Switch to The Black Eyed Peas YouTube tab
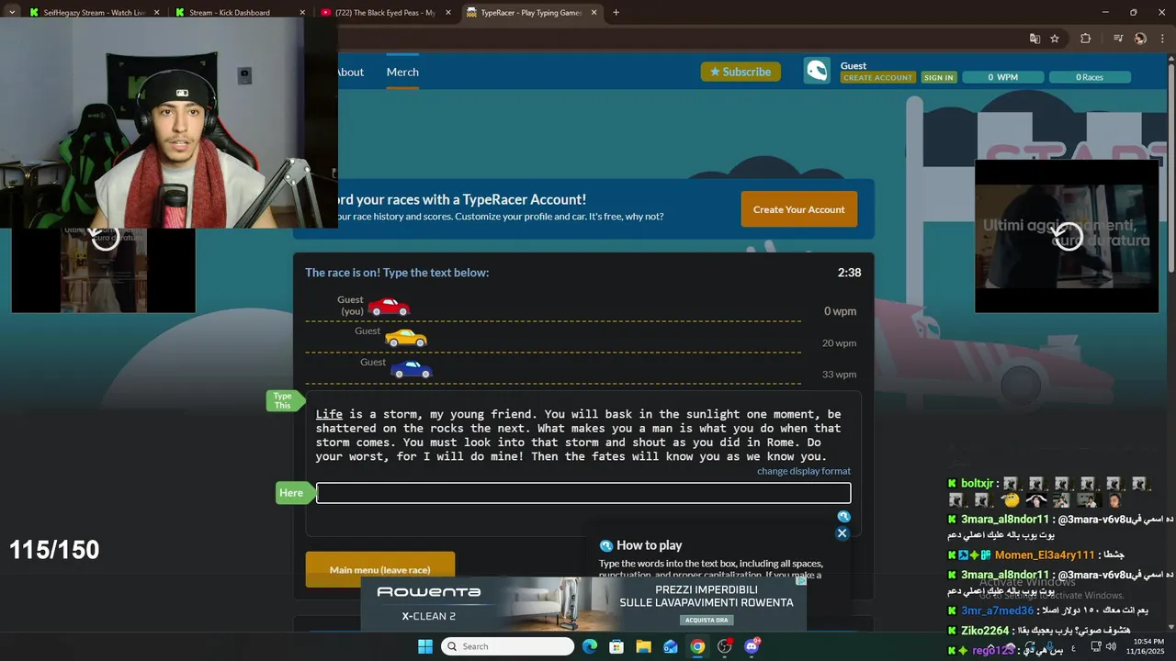The width and height of the screenshot is (1176, 661). coord(385,13)
